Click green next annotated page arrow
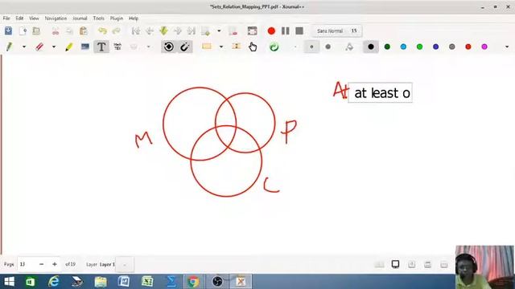The height and width of the screenshot is (289, 515). (163, 31)
